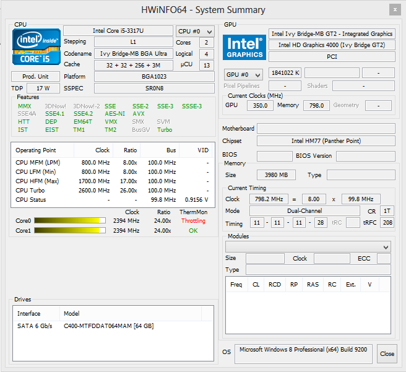Click the Intel Graphics logo

244,48
